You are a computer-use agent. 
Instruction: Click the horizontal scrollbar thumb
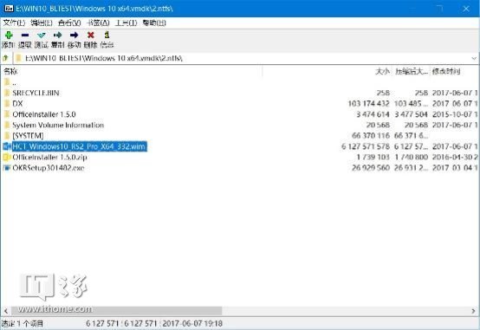(117, 311)
